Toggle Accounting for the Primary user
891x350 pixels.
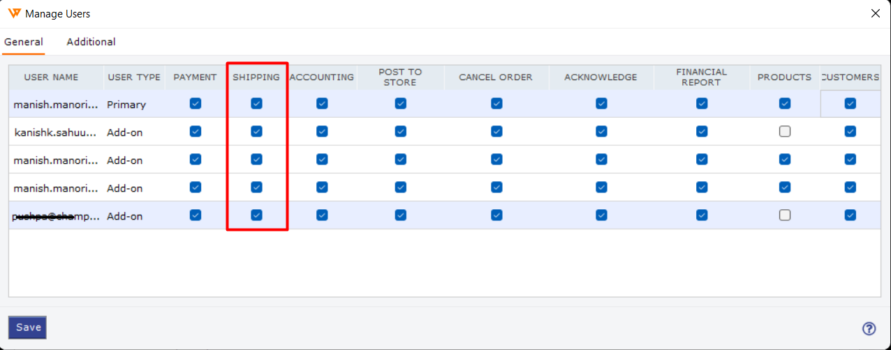[322, 103]
